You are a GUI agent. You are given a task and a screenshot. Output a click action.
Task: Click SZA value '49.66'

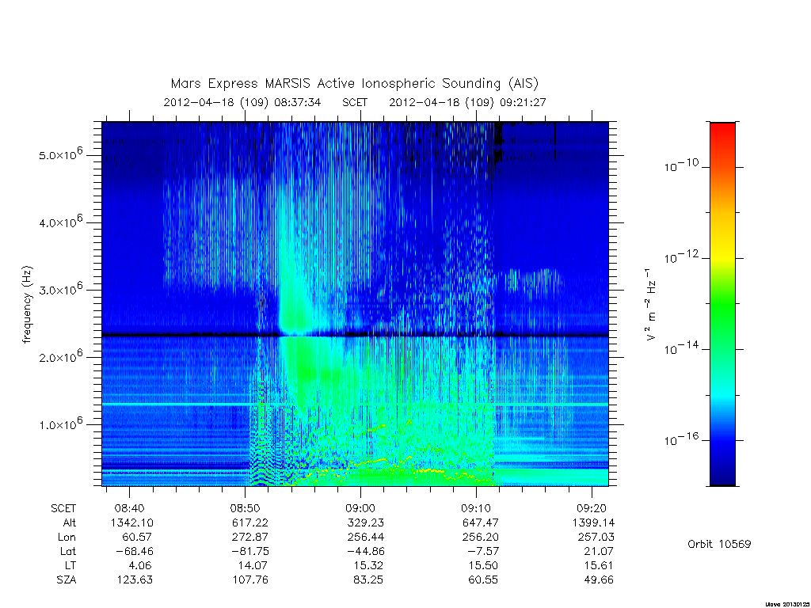[599, 579]
